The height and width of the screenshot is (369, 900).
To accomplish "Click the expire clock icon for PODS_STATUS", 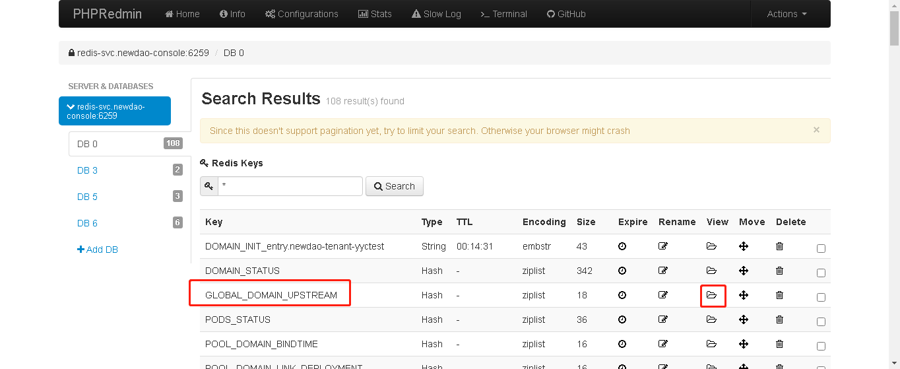I will (x=622, y=319).
